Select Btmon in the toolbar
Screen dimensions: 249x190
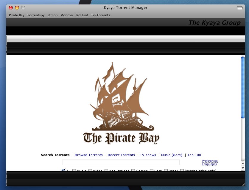click(52, 15)
